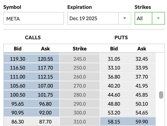Select the 119.30 call bid price
The height and width of the screenshot is (126, 167).
(18, 59)
